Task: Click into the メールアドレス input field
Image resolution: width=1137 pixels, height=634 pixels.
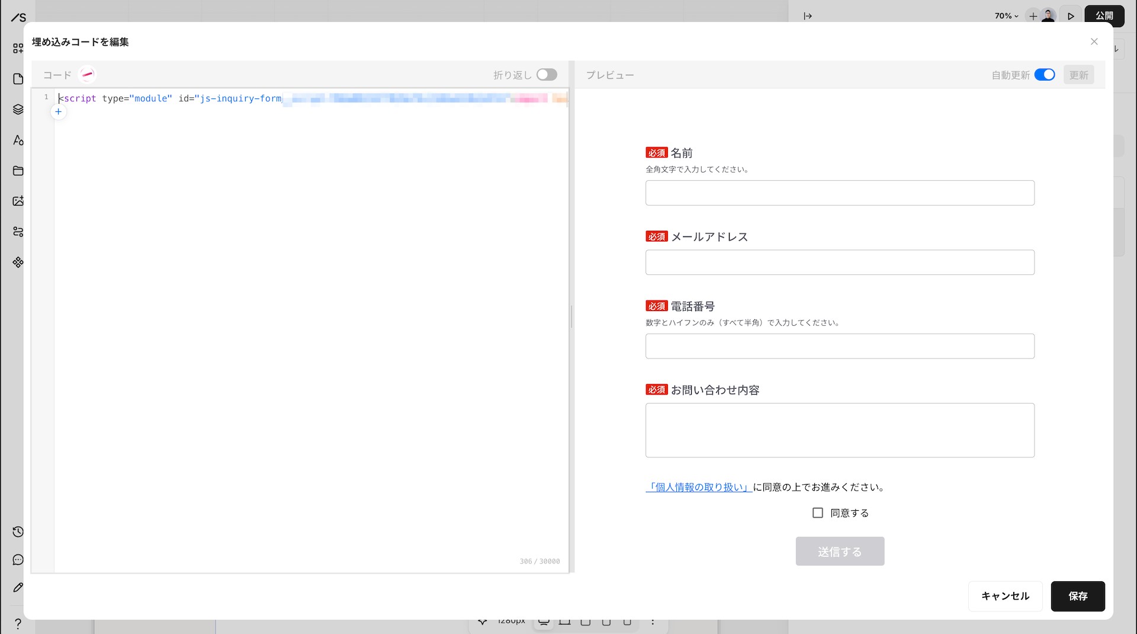Action: click(x=840, y=262)
